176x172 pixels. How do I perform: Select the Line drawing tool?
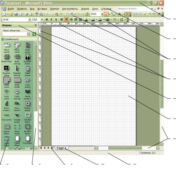coord(145,14)
